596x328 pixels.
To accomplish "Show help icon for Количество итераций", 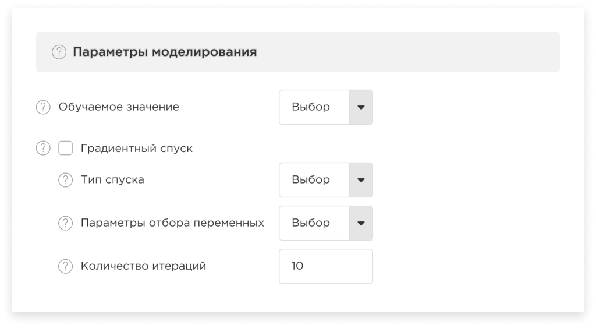I will tap(65, 266).
